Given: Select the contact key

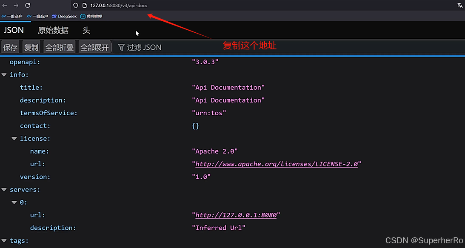Looking at the screenshot, I should 35,126.
